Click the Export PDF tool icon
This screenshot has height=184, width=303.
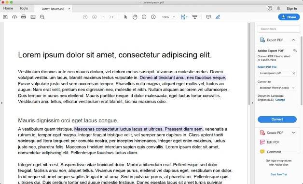[262, 40]
